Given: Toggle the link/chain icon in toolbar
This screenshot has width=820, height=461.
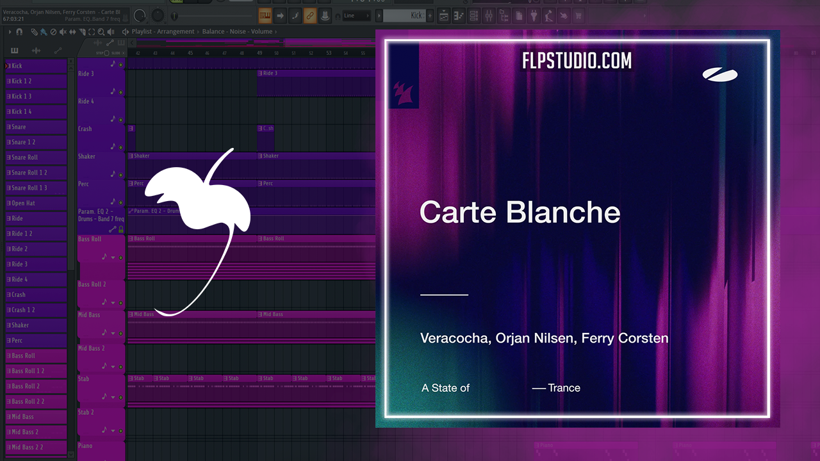Looking at the screenshot, I should pyautogui.click(x=310, y=15).
